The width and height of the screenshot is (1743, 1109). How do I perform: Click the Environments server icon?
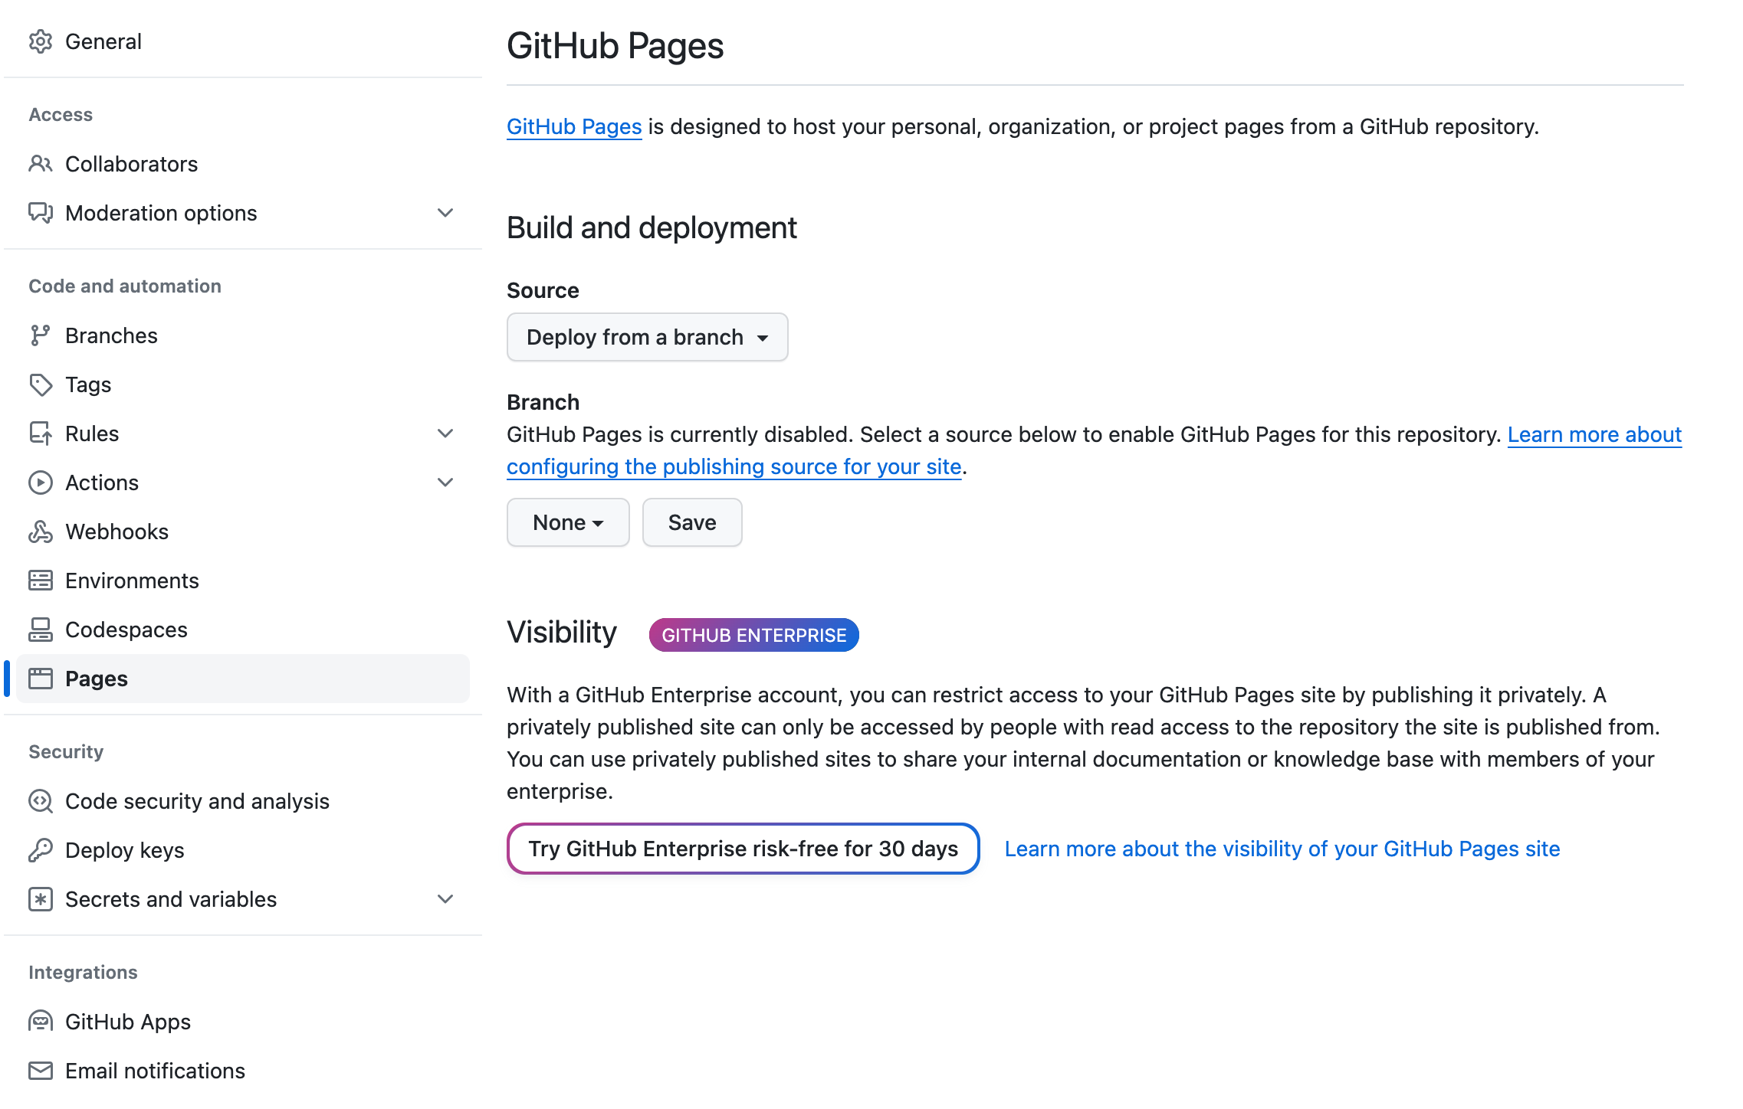click(x=41, y=581)
